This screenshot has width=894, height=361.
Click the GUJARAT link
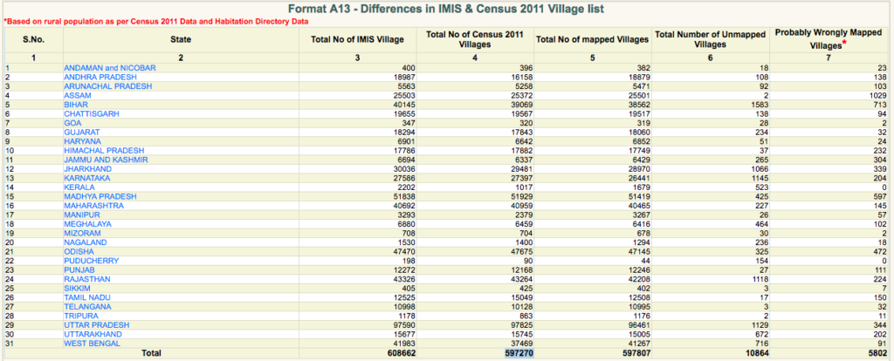click(x=82, y=132)
